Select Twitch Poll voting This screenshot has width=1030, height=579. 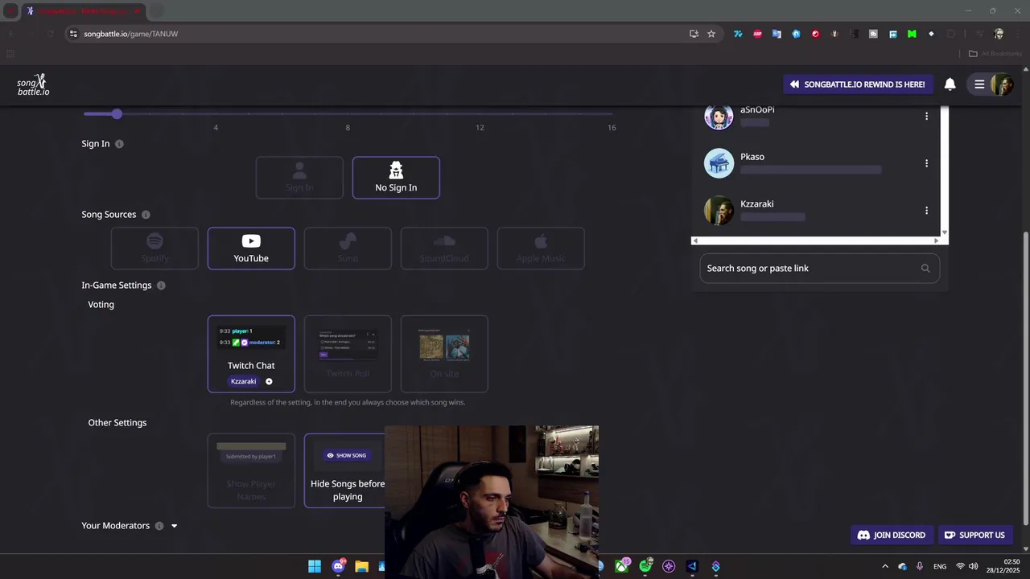tap(348, 354)
